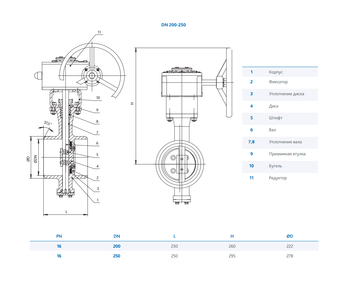Click the PN column header in table
Viewport: 344px width, 286px height.
click(x=59, y=236)
